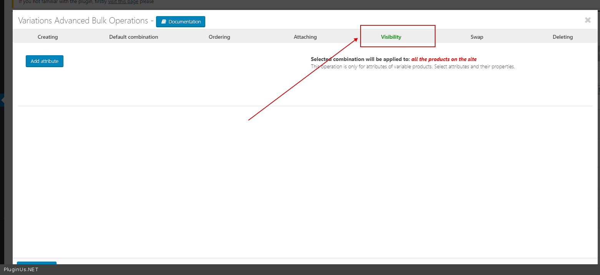Switch to the Swap tab
The width and height of the screenshot is (600, 275).
pyautogui.click(x=477, y=37)
